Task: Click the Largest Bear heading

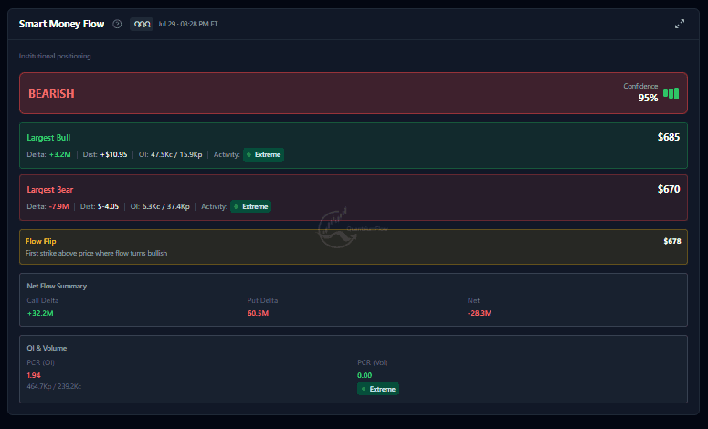Action: [50, 190]
